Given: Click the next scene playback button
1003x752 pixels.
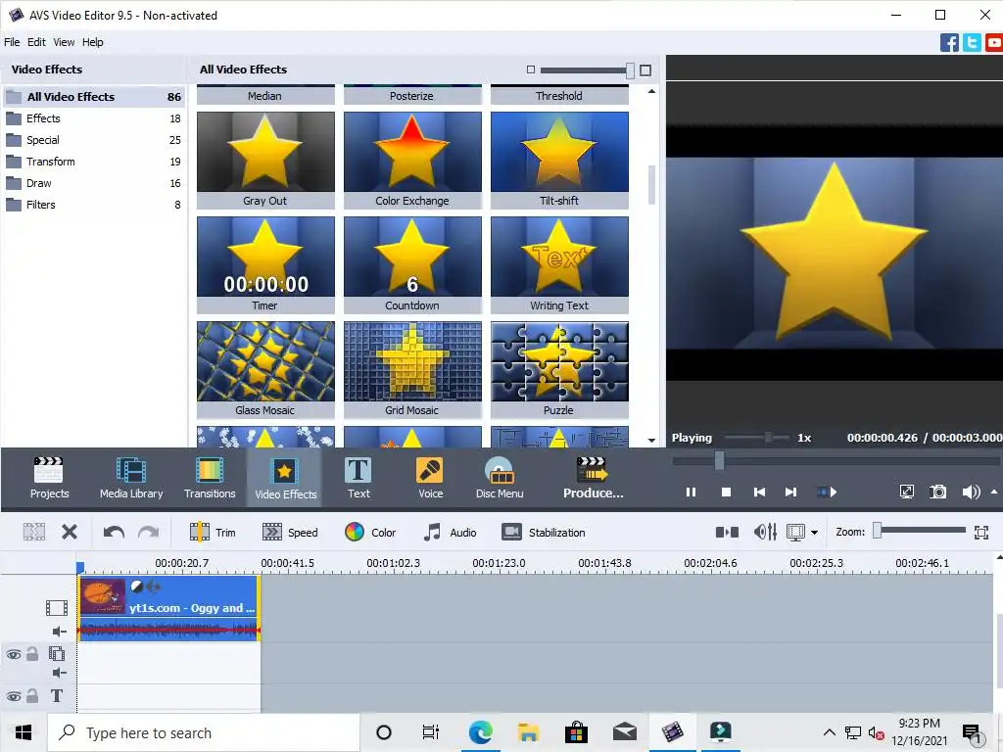Looking at the screenshot, I should click(827, 492).
